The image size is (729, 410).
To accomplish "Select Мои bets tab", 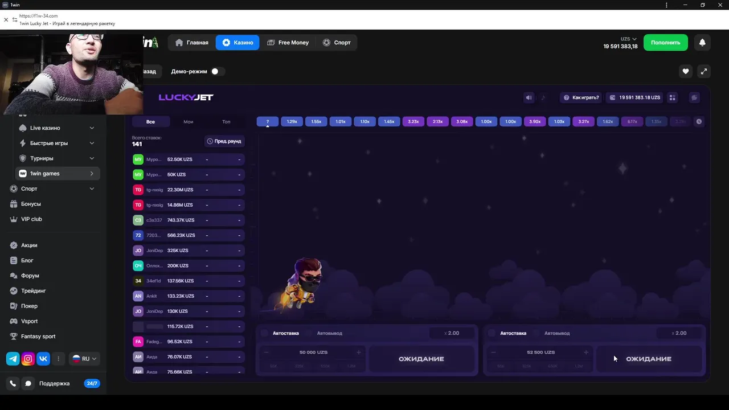I will coord(189,122).
